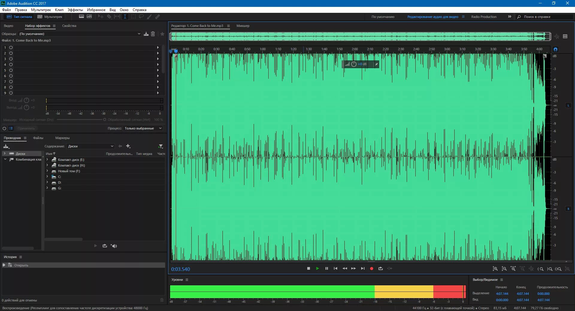Expand Новый том (F:) drive
The height and width of the screenshot is (311, 575).
click(x=47, y=171)
